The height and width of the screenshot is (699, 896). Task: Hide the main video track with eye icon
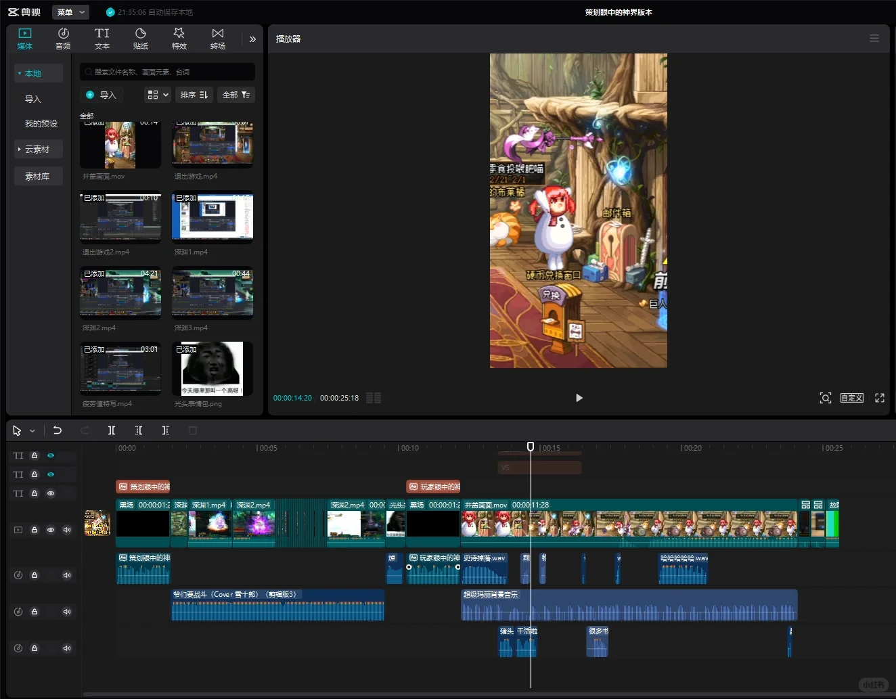point(51,530)
